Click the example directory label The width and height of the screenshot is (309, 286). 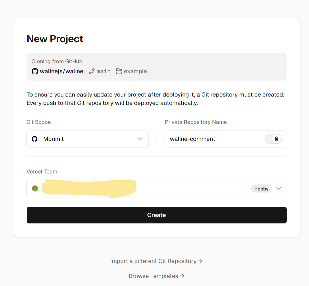pyautogui.click(x=135, y=71)
